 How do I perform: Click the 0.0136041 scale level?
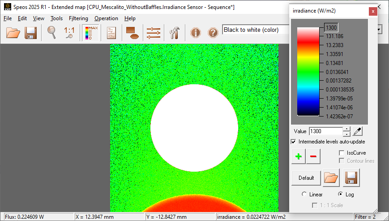pos(337,72)
